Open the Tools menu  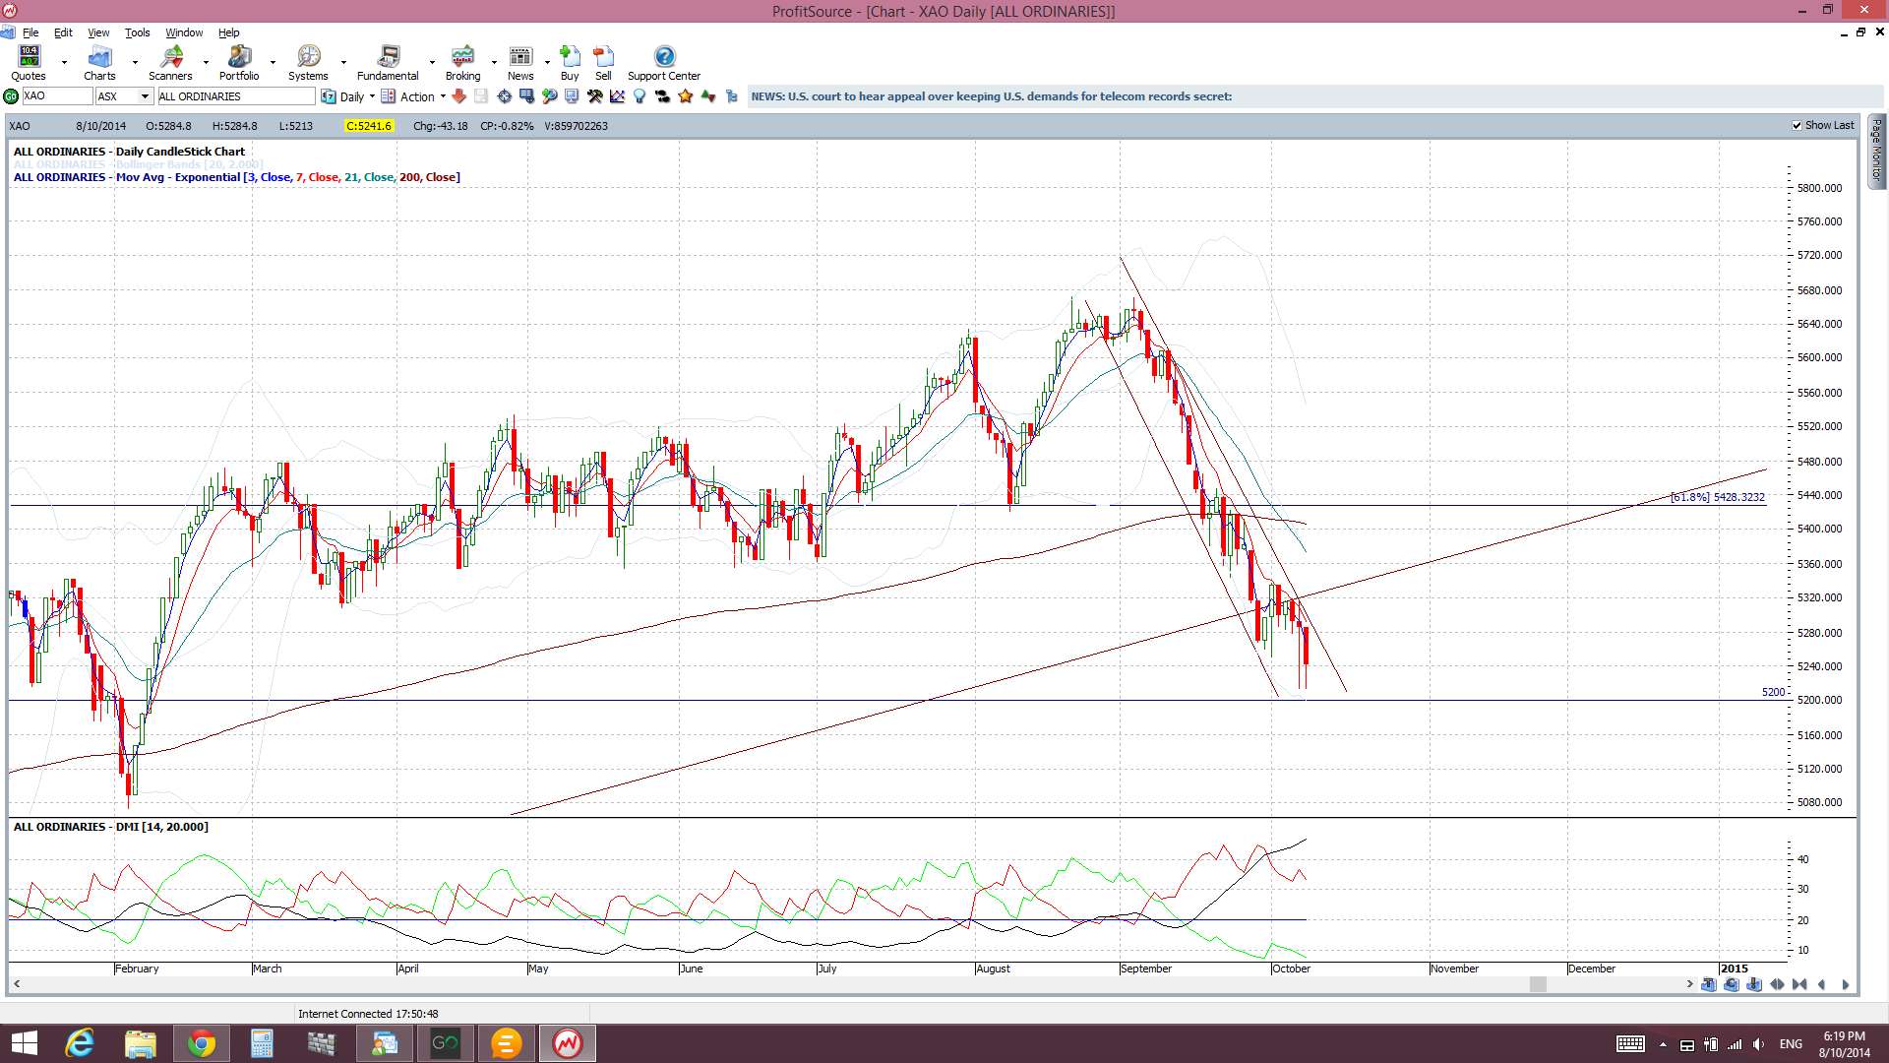[137, 32]
